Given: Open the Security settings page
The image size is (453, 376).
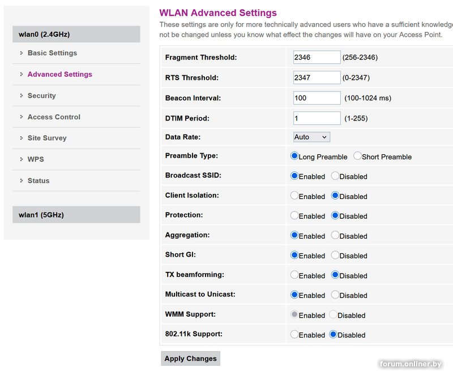Looking at the screenshot, I should click(x=41, y=96).
